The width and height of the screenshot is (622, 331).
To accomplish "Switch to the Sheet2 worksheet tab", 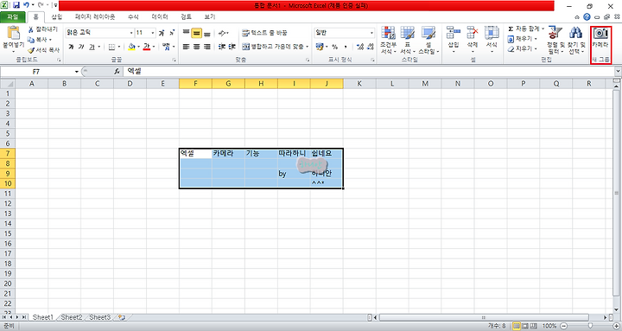I will [x=72, y=317].
